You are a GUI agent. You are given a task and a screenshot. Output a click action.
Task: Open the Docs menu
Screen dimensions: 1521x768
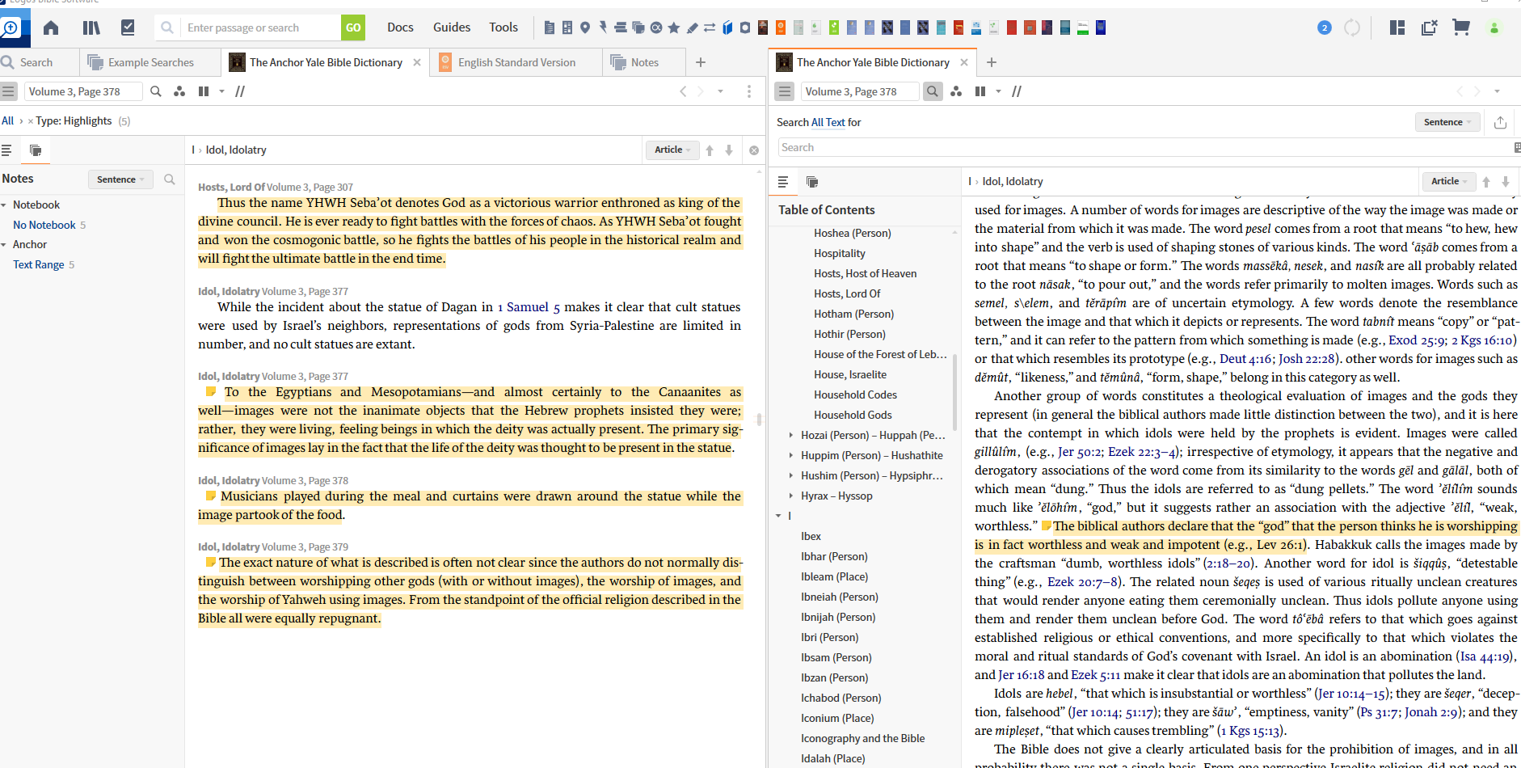400,27
